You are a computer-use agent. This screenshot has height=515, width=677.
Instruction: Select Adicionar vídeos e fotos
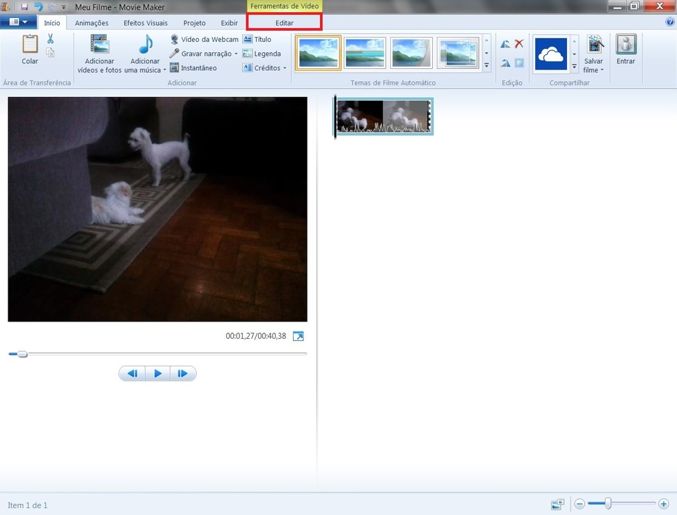tap(99, 53)
